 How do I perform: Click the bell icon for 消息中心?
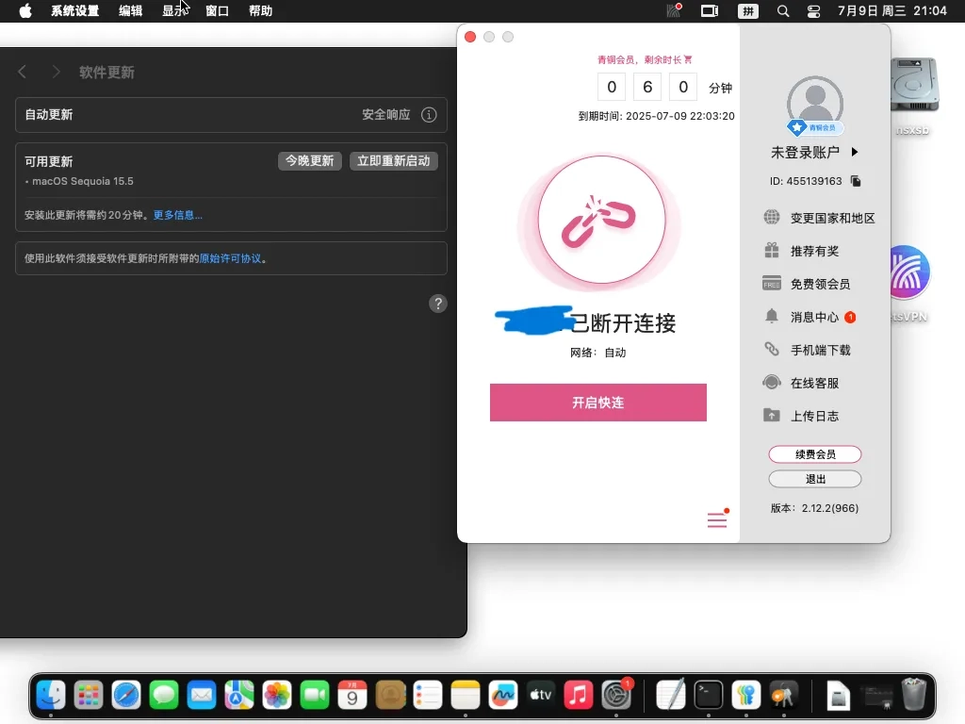point(772,317)
